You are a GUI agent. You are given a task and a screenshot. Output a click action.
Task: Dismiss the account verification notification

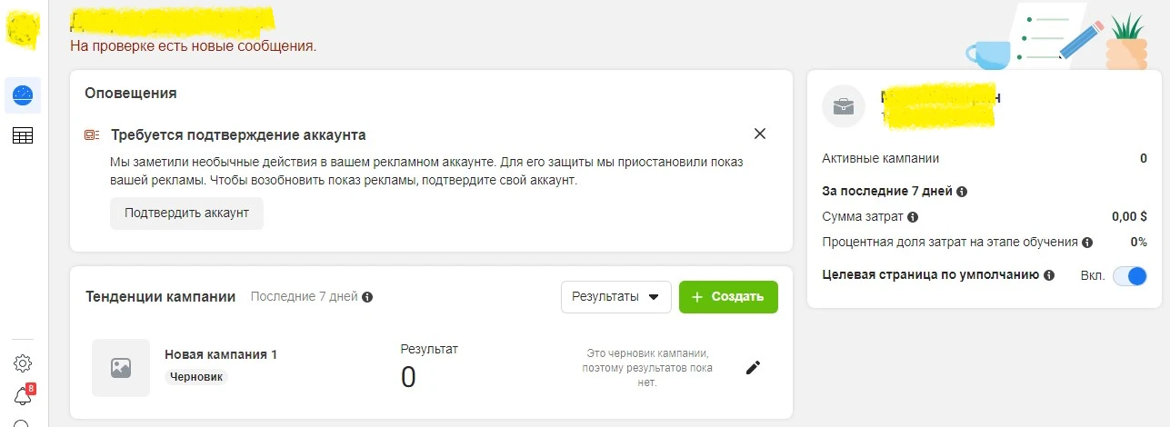click(x=760, y=134)
